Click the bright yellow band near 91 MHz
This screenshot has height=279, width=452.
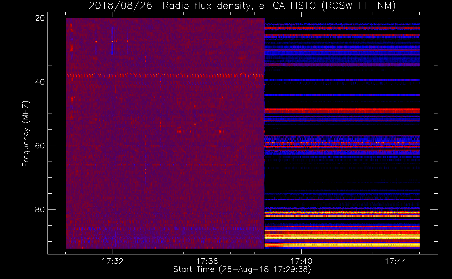[342, 245]
